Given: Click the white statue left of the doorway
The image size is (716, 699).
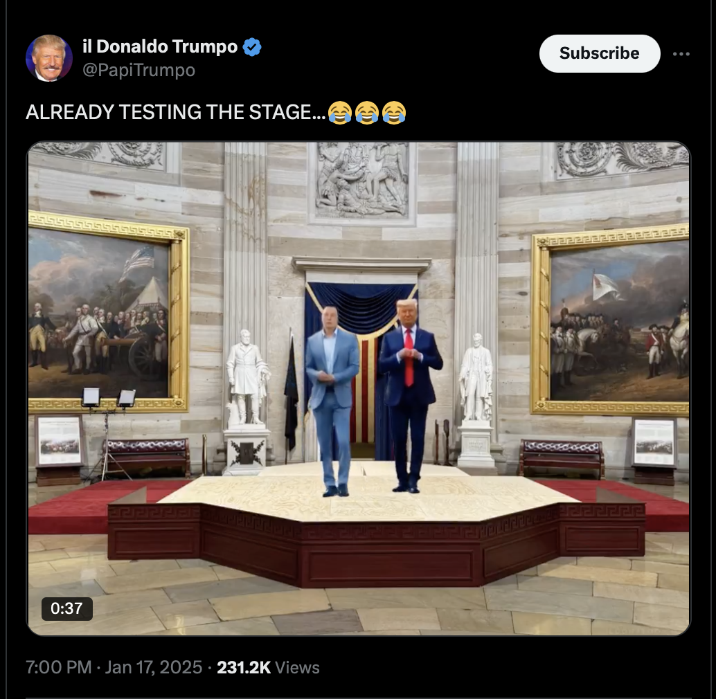Looking at the screenshot, I should 247,378.
